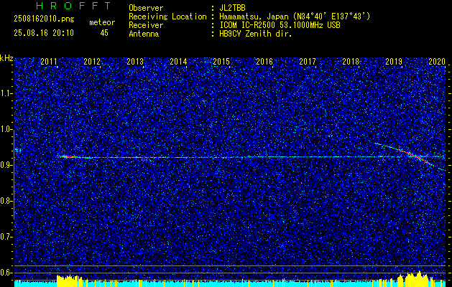The image size is (452, 287).
Task: Click ICOM IC-R2500 53.1000MHz USB text
Action: (x=280, y=25)
